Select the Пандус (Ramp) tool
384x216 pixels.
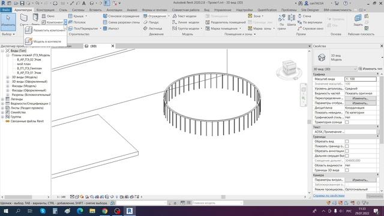[151, 22]
